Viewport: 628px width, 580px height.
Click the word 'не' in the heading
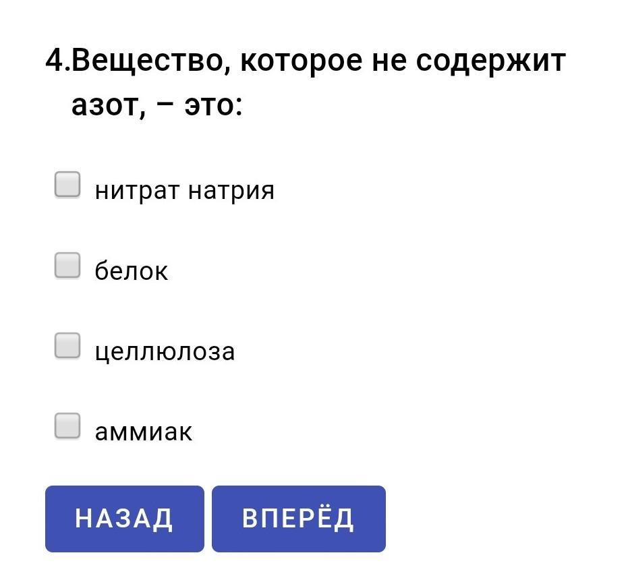tap(389, 63)
